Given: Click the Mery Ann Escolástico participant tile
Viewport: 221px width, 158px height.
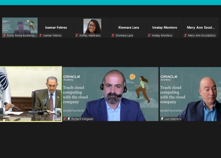Looking at the screenshot, I should coord(201,27).
